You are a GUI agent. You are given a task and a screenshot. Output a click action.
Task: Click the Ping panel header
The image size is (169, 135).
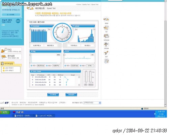click(45, 51)
